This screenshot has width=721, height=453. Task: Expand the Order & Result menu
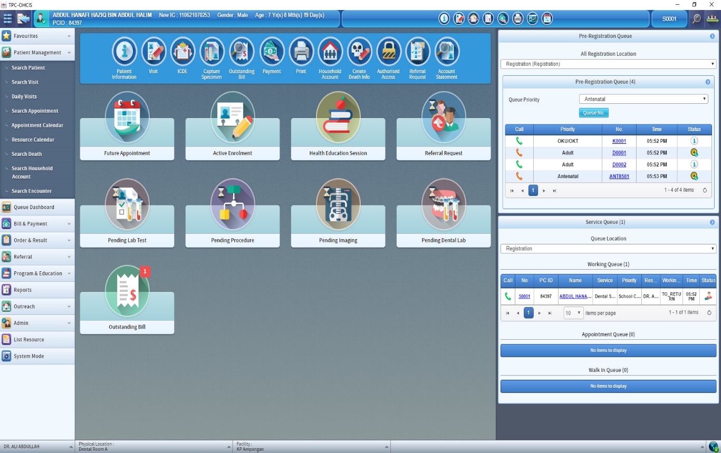click(x=37, y=240)
